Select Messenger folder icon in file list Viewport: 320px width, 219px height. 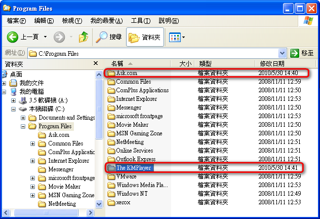coord(111,107)
